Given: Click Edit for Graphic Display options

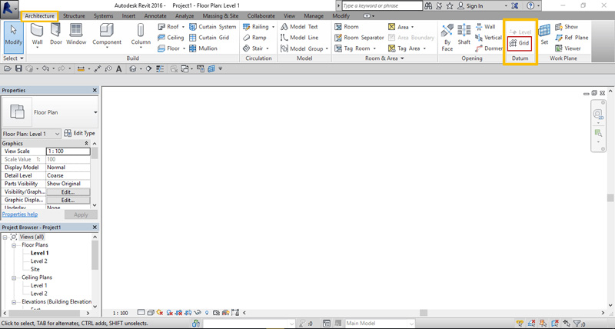Looking at the screenshot, I should (x=68, y=201).
